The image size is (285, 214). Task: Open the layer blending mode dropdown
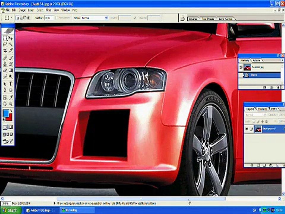pos(255,115)
